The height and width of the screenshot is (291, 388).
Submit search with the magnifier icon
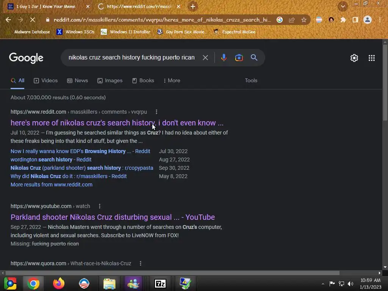[x=254, y=58]
